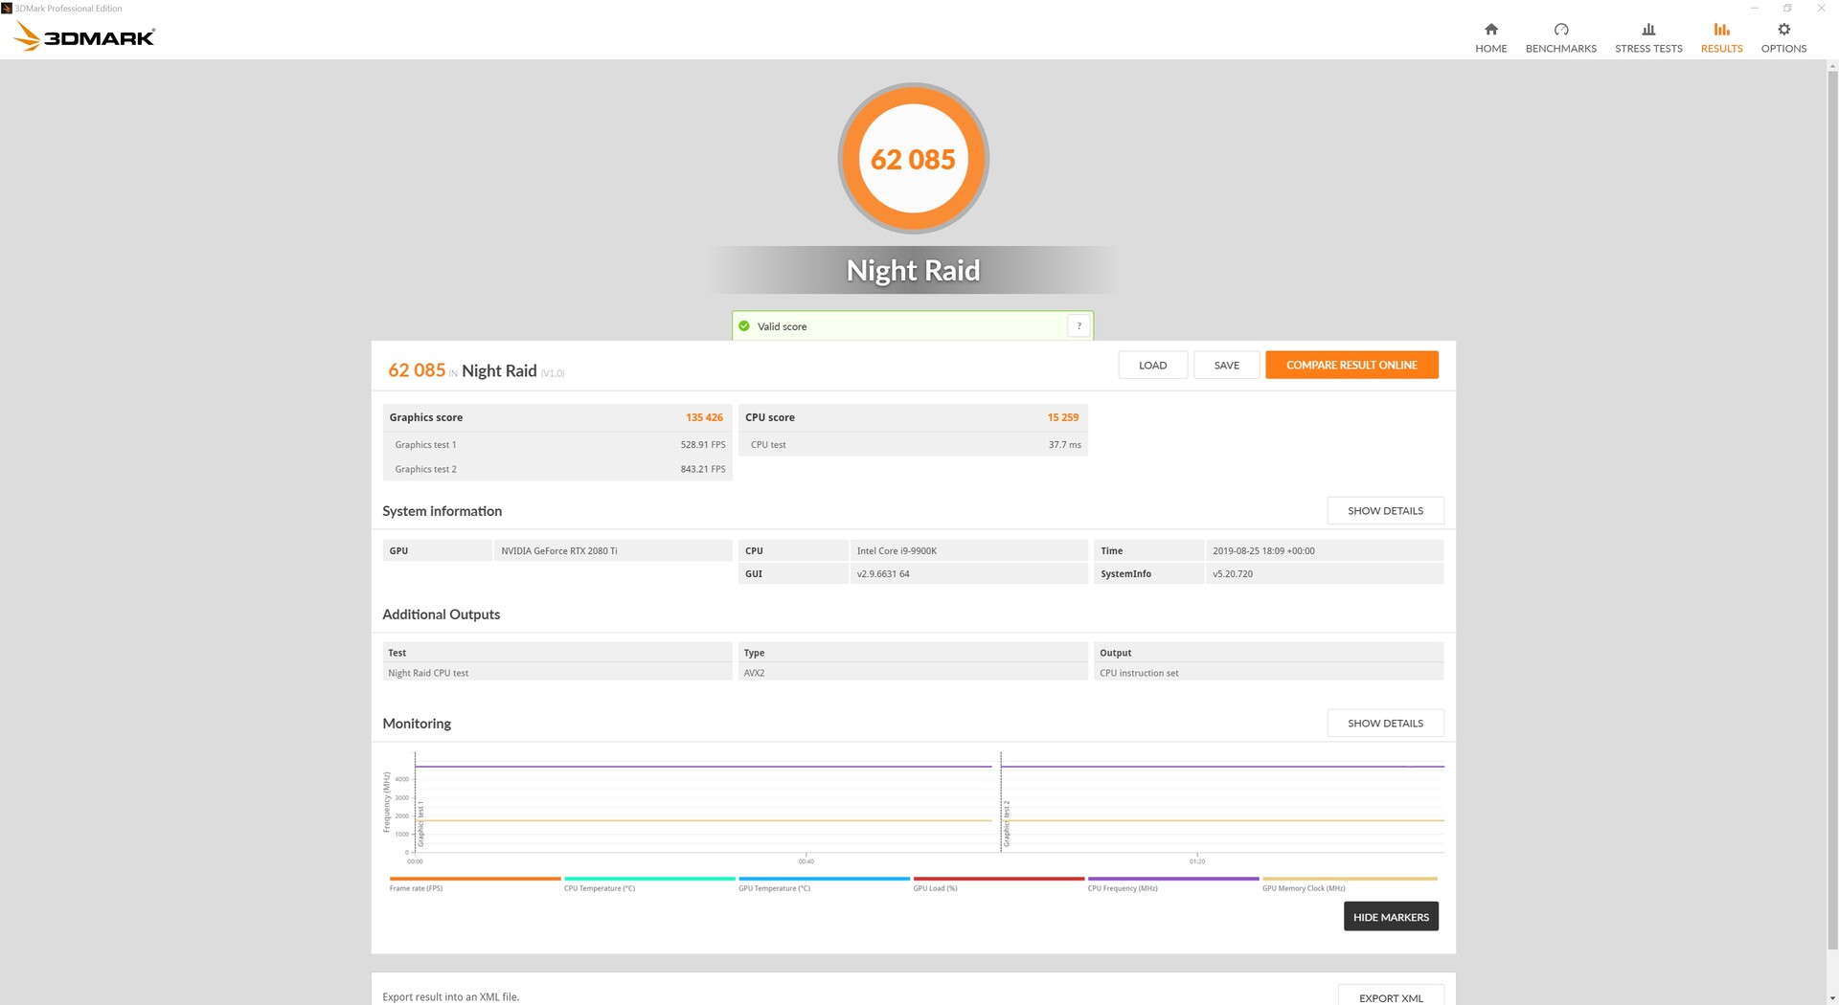Viewport: 1839px width, 1005px height.
Task: Click the large 62 085 score circle
Action: tap(913, 159)
